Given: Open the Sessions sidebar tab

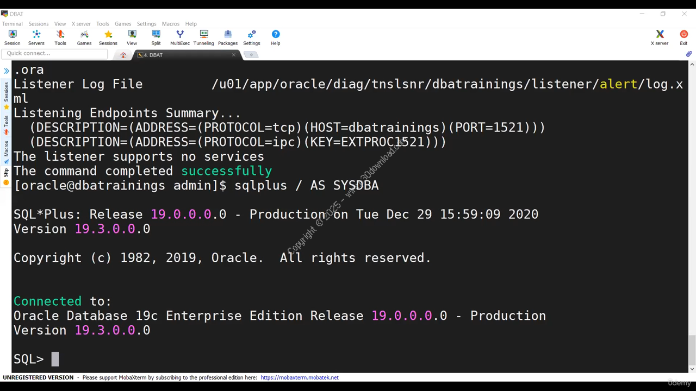Looking at the screenshot, I should pos(6,96).
